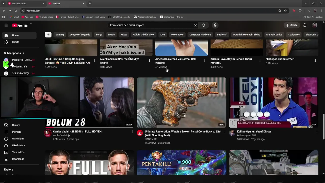Viewport: 325px width, 183px height.
Task: Click the HANDMAX channel avatar
Action: coord(140,133)
